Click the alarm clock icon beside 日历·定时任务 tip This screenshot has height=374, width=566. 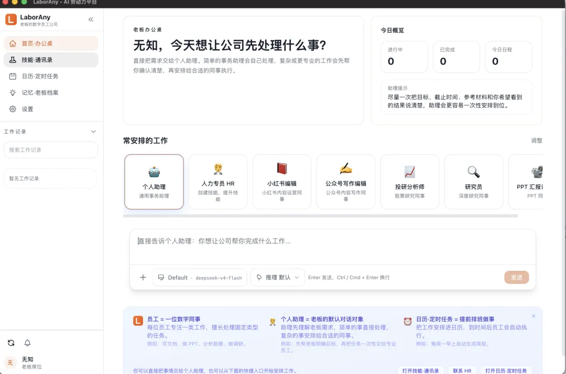click(408, 321)
